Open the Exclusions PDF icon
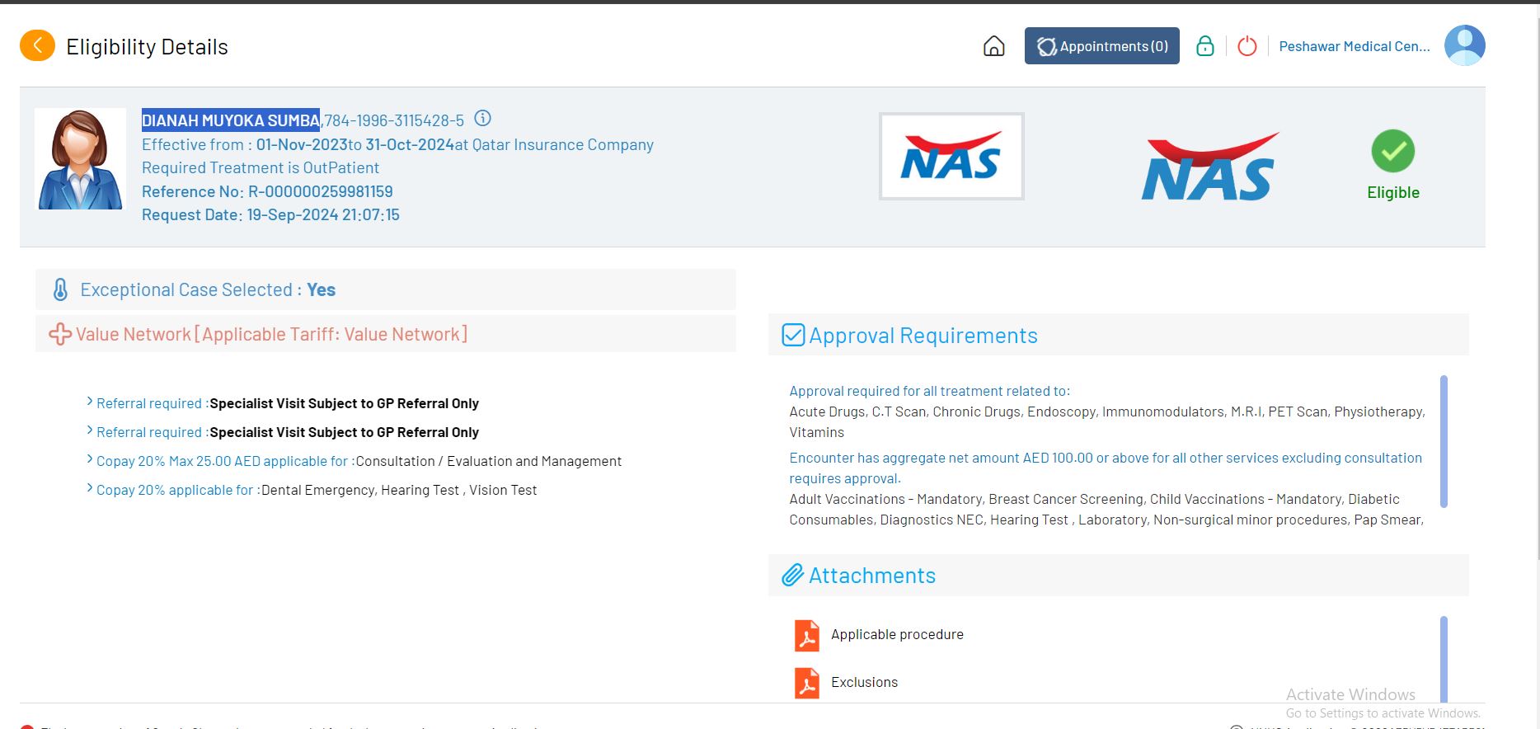Viewport: 1540px width, 729px height. (x=806, y=683)
